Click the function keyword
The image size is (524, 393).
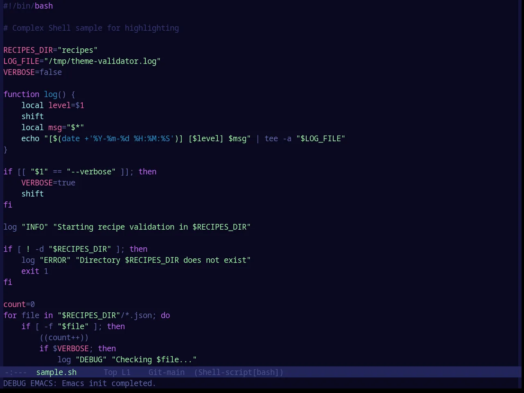coord(21,94)
